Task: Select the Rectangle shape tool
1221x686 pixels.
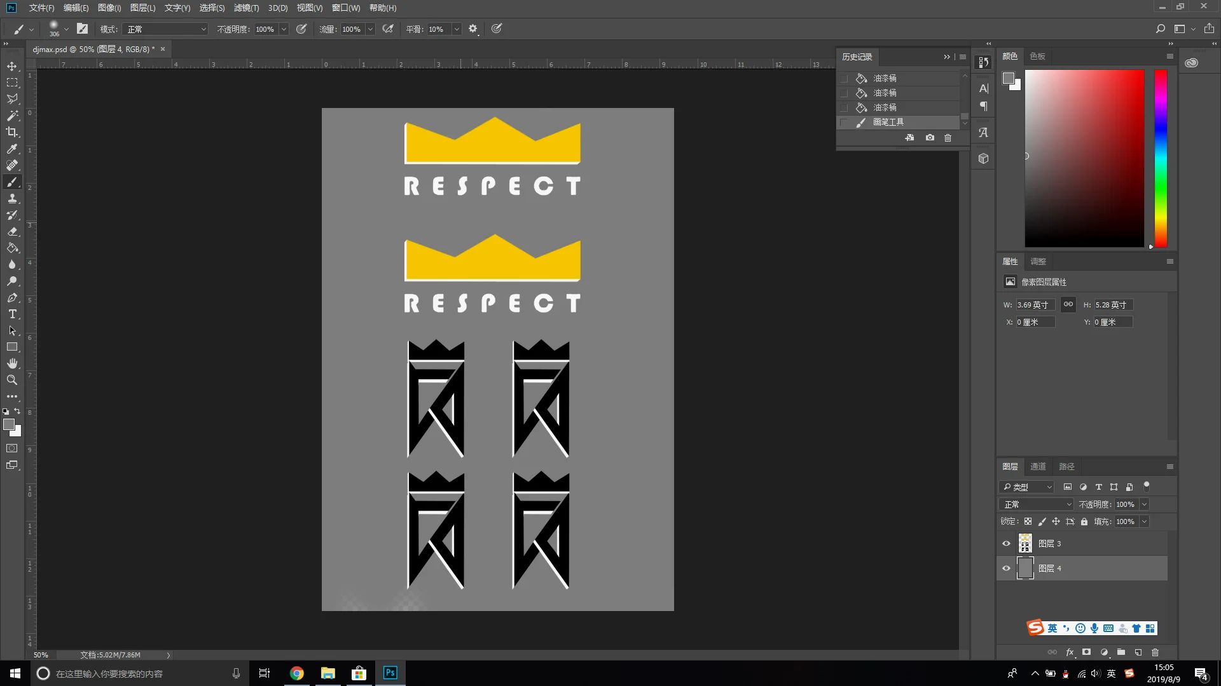Action: pos(12,347)
